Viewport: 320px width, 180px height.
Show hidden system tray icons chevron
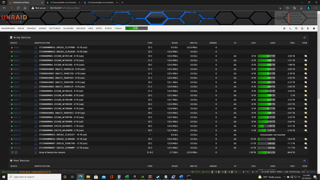284,177
